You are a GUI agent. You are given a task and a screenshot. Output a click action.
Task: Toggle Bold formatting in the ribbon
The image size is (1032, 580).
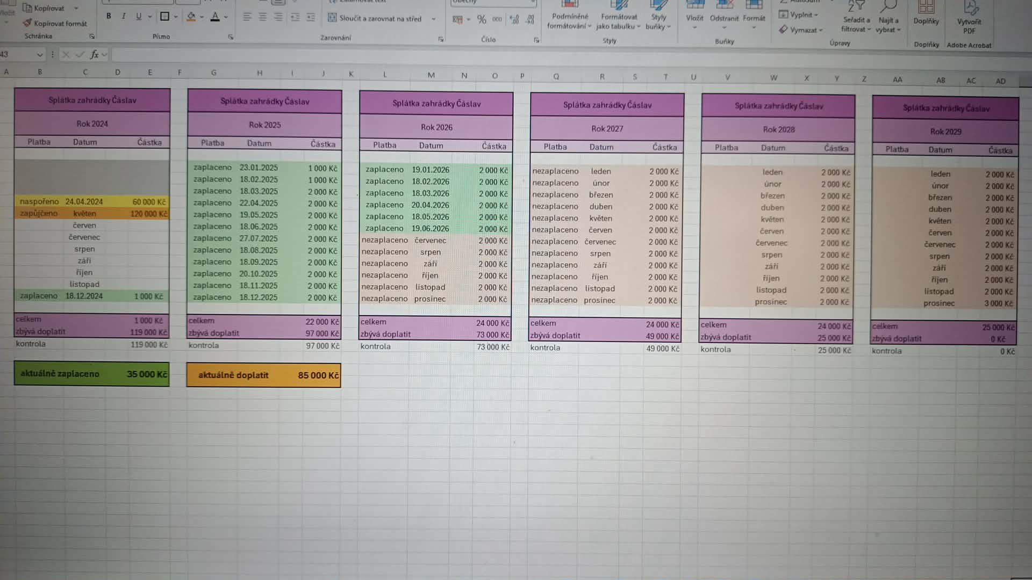pyautogui.click(x=109, y=16)
